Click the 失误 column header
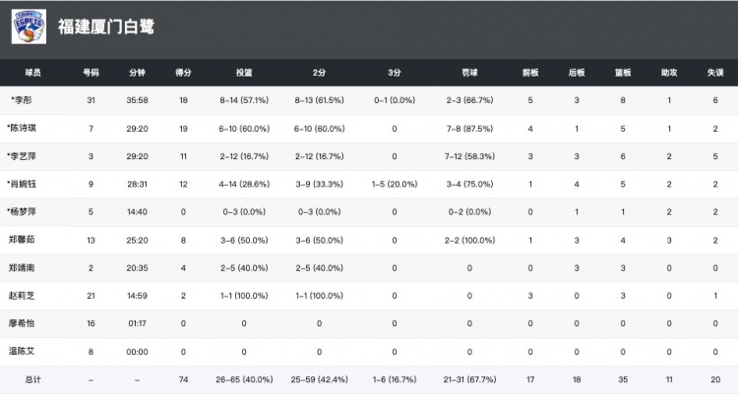The width and height of the screenshot is (738, 394). coord(715,73)
